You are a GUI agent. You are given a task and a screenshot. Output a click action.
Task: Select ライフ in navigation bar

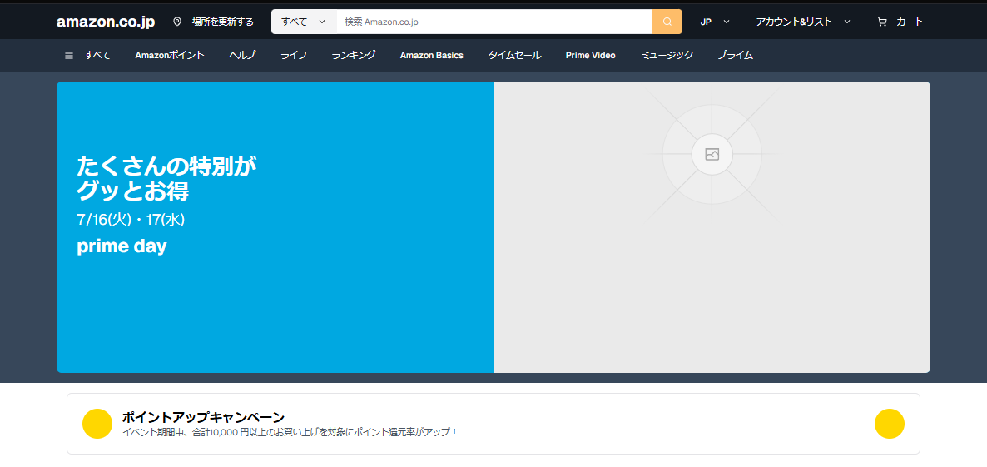[294, 56]
